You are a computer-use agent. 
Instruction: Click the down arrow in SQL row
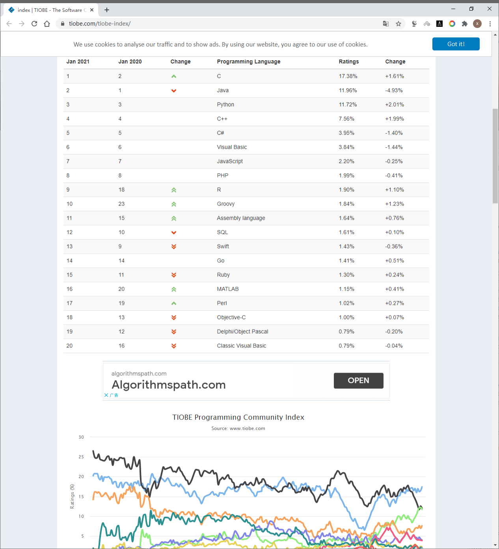(x=174, y=232)
